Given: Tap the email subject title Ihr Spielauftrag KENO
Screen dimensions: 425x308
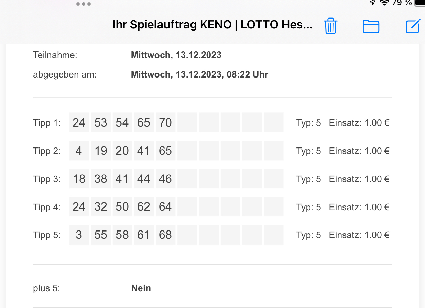Looking at the screenshot, I should tap(213, 25).
